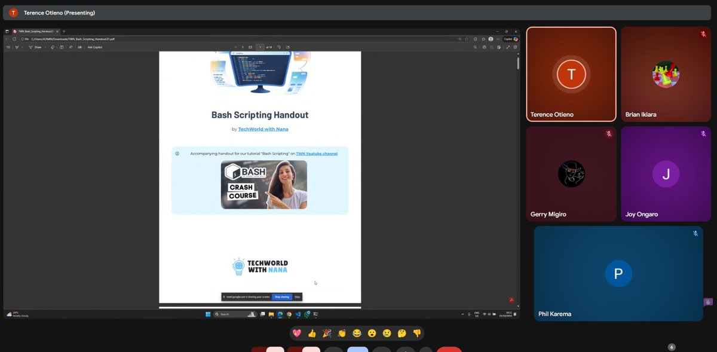
Task: Open Microsoft Edge from the shared taskbar
Action: pyautogui.click(x=280, y=314)
